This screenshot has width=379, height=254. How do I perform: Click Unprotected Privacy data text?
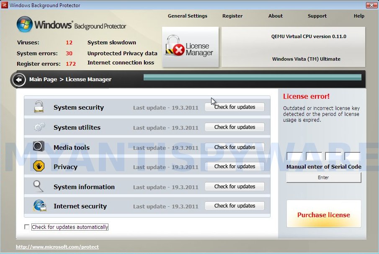tap(122, 54)
